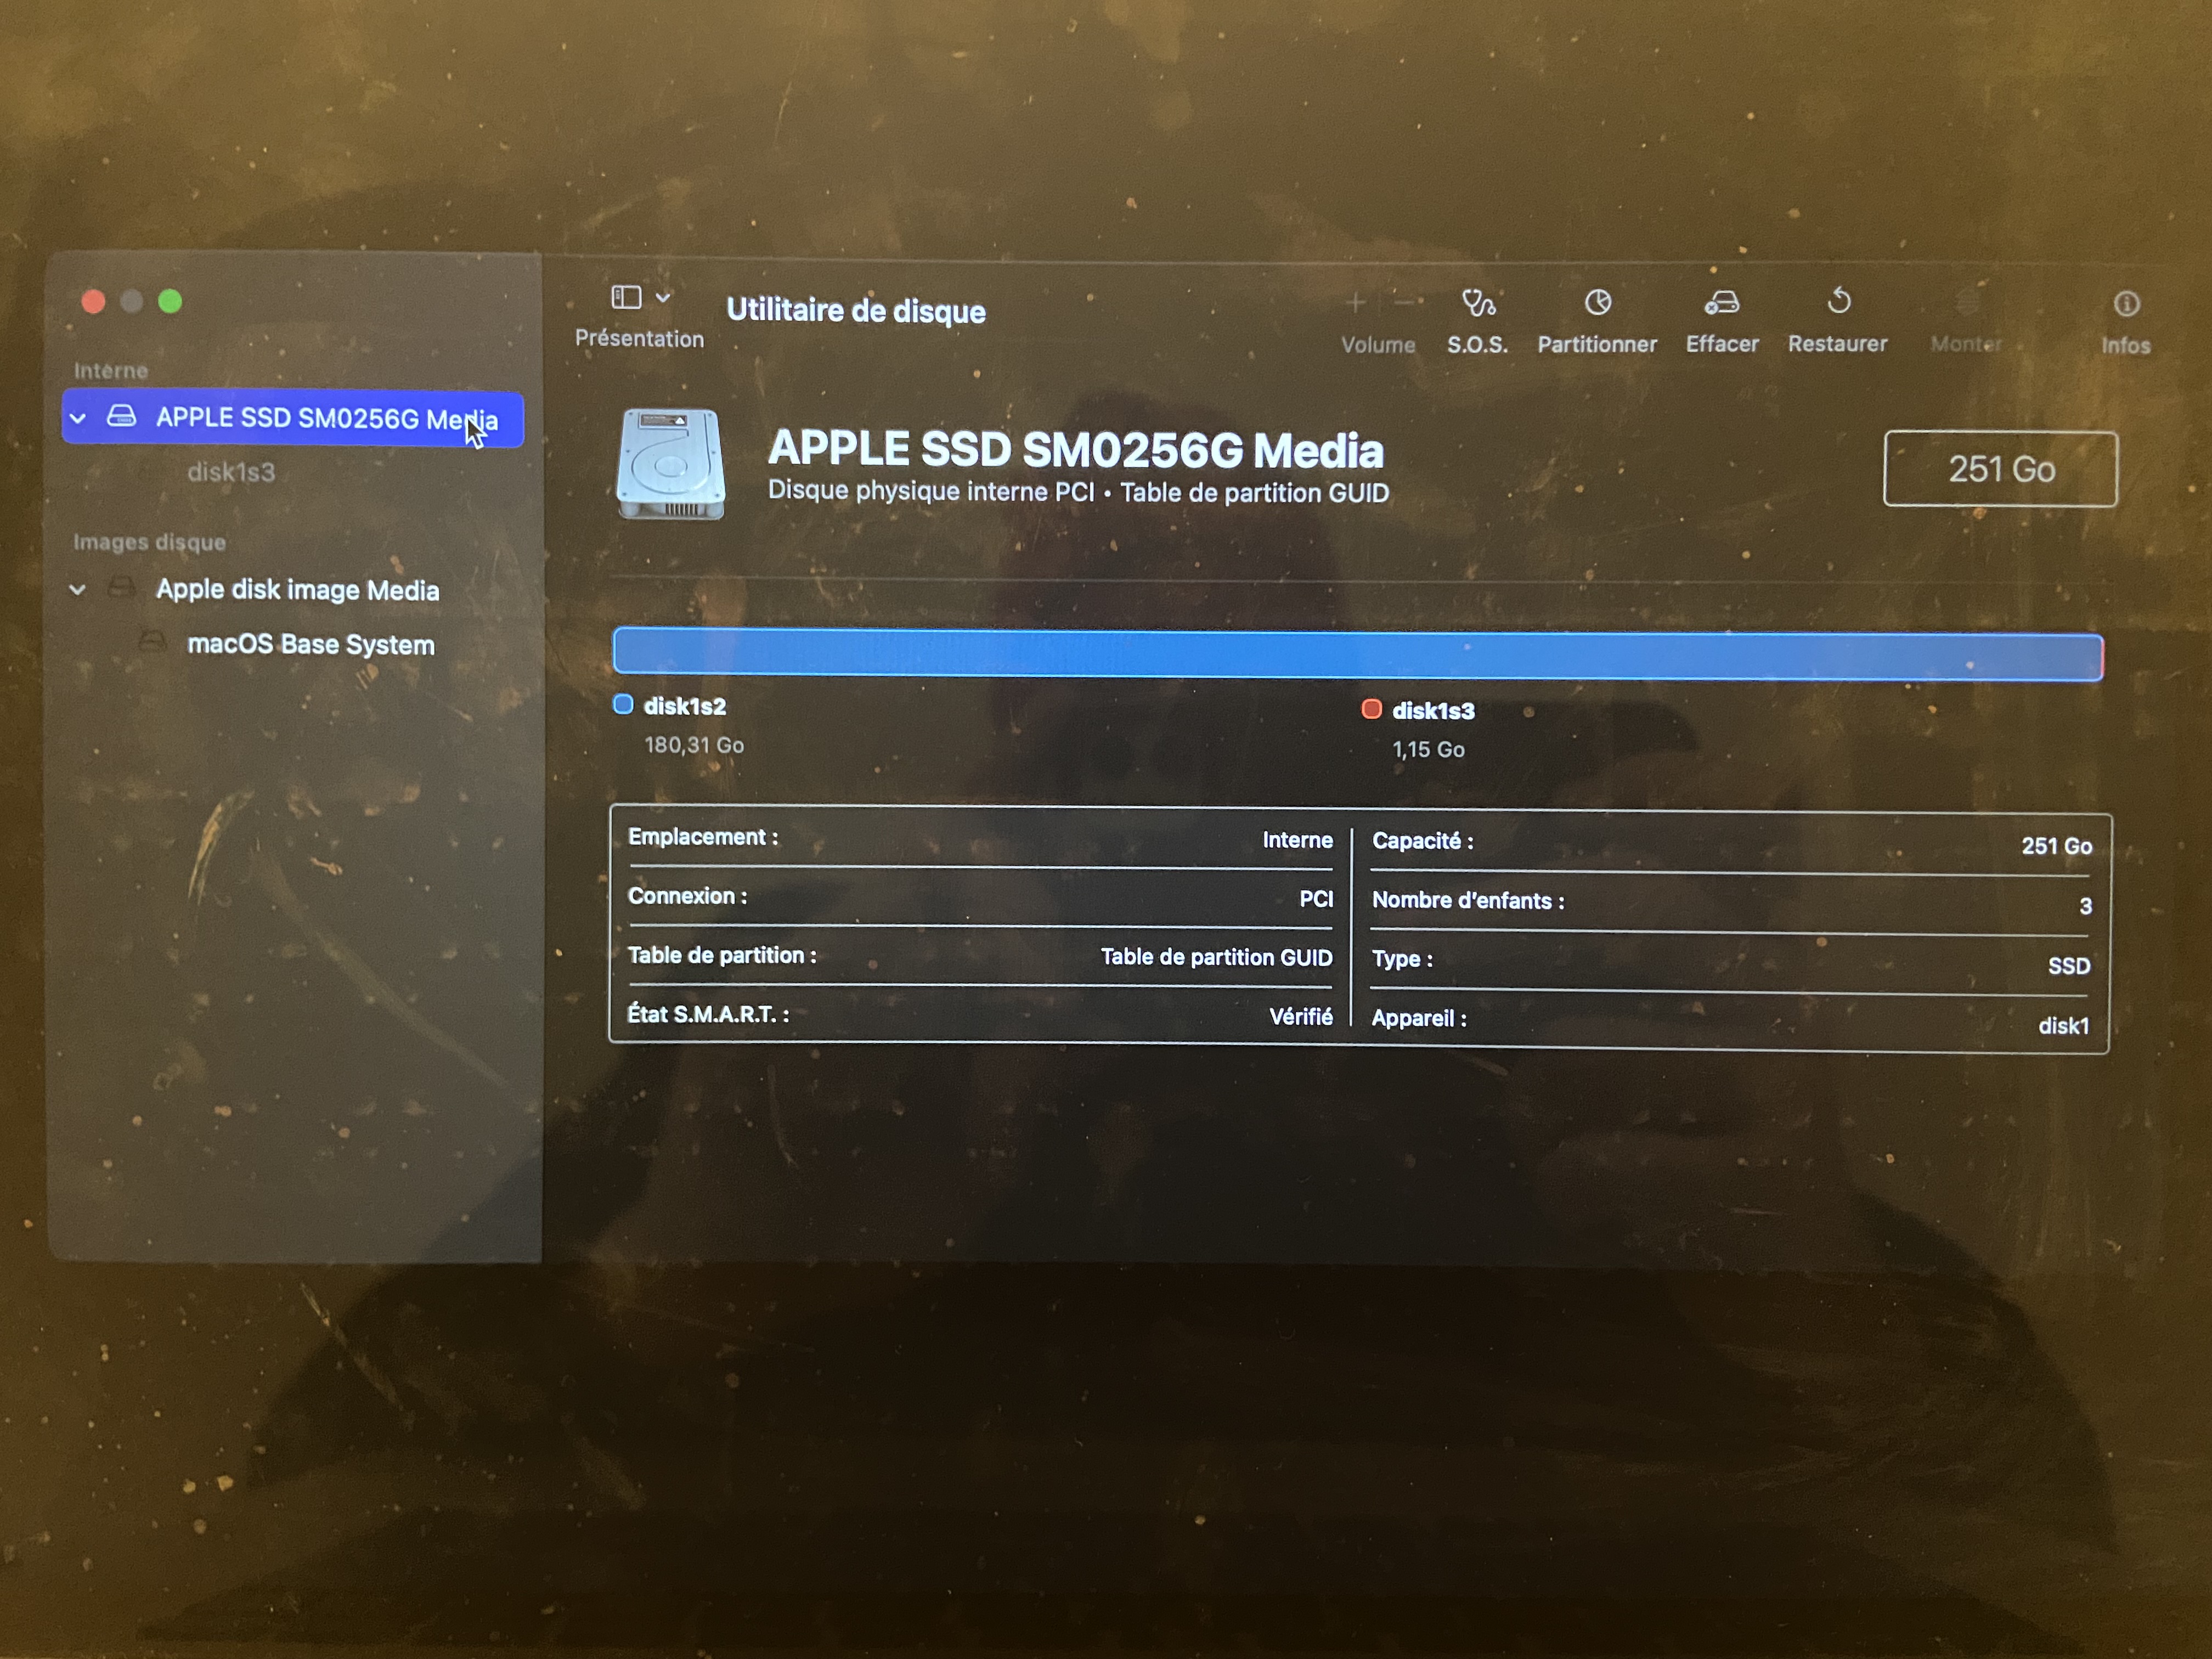Click the disk1s3 partition label
This screenshot has height=1659, width=2212.
pos(1433,711)
